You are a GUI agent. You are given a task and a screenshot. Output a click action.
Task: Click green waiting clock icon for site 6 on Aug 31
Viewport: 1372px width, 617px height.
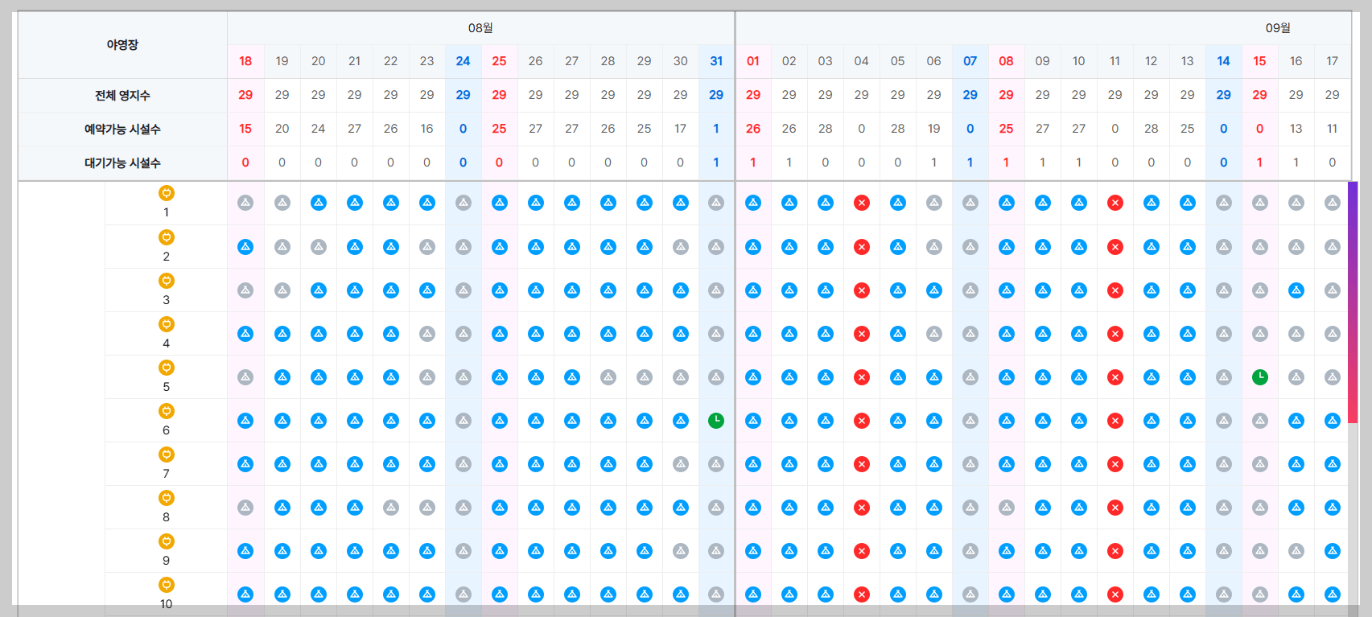716,421
